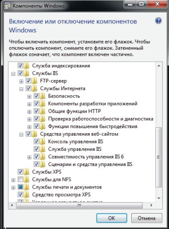This screenshot has height=229, width=169.
Task: Click folder icon beside Службы IIS
Action: pyautogui.click(x=26, y=73)
